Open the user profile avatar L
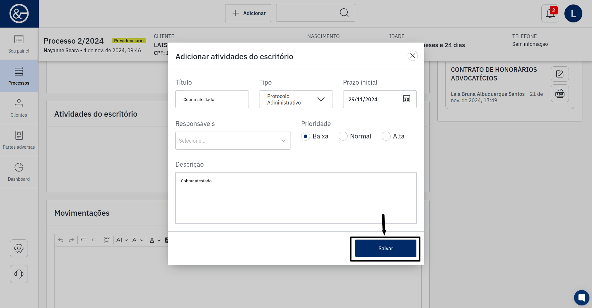This screenshot has height=308, width=592. point(573,13)
